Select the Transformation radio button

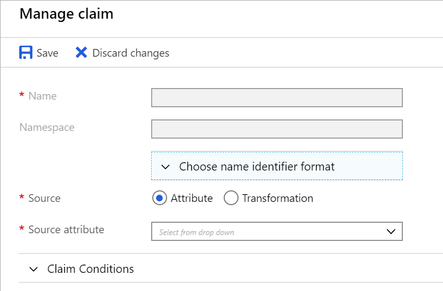(231, 198)
